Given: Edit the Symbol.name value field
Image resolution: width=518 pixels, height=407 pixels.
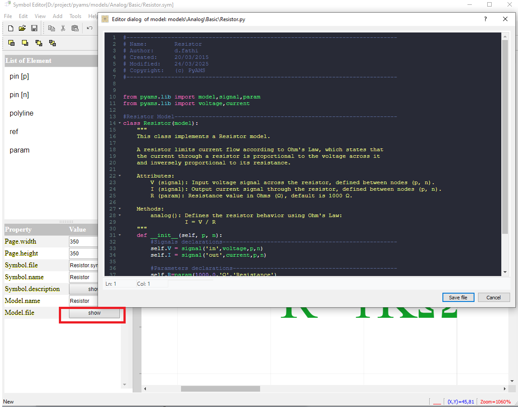Looking at the screenshot, I should pyautogui.click(x=83, y=277).
